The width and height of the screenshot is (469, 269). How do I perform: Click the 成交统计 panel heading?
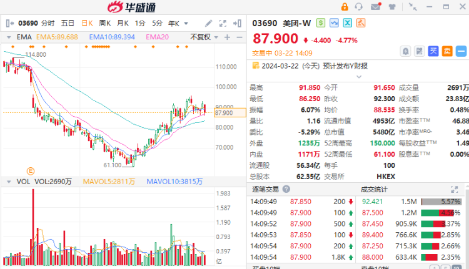[x=374, y=189]
